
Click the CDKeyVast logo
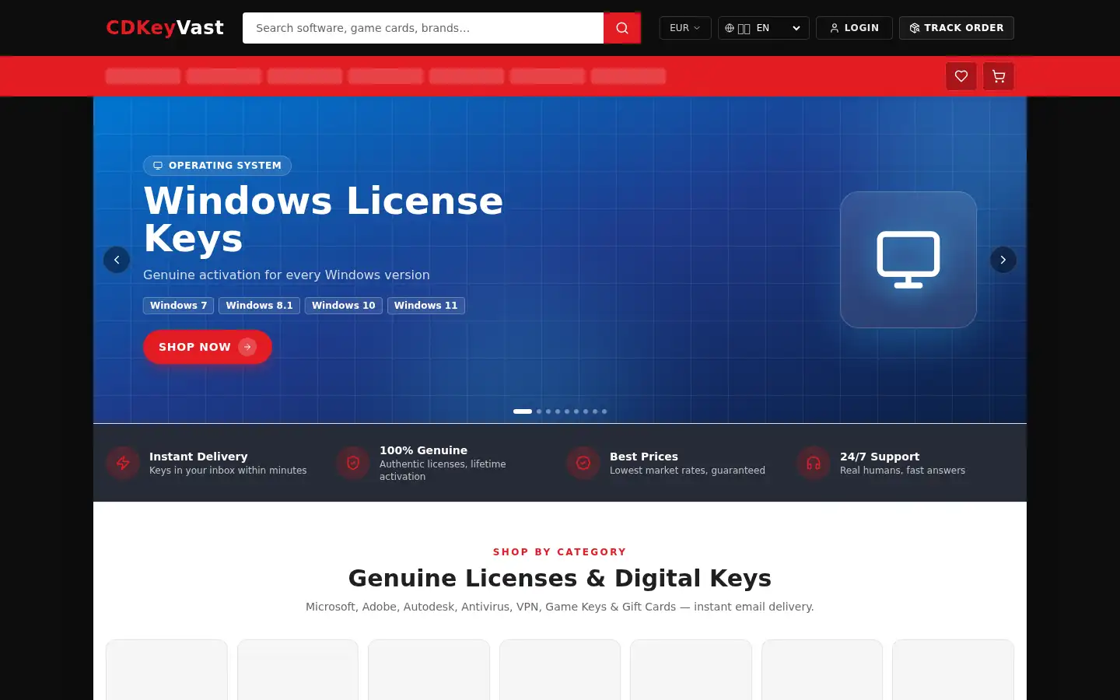click(165, 28)
